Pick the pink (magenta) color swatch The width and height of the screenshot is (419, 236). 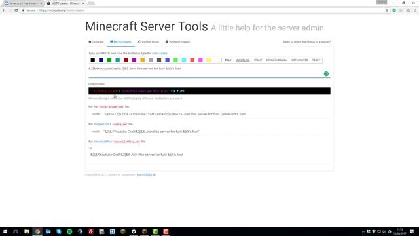click(x=200, y=60)
